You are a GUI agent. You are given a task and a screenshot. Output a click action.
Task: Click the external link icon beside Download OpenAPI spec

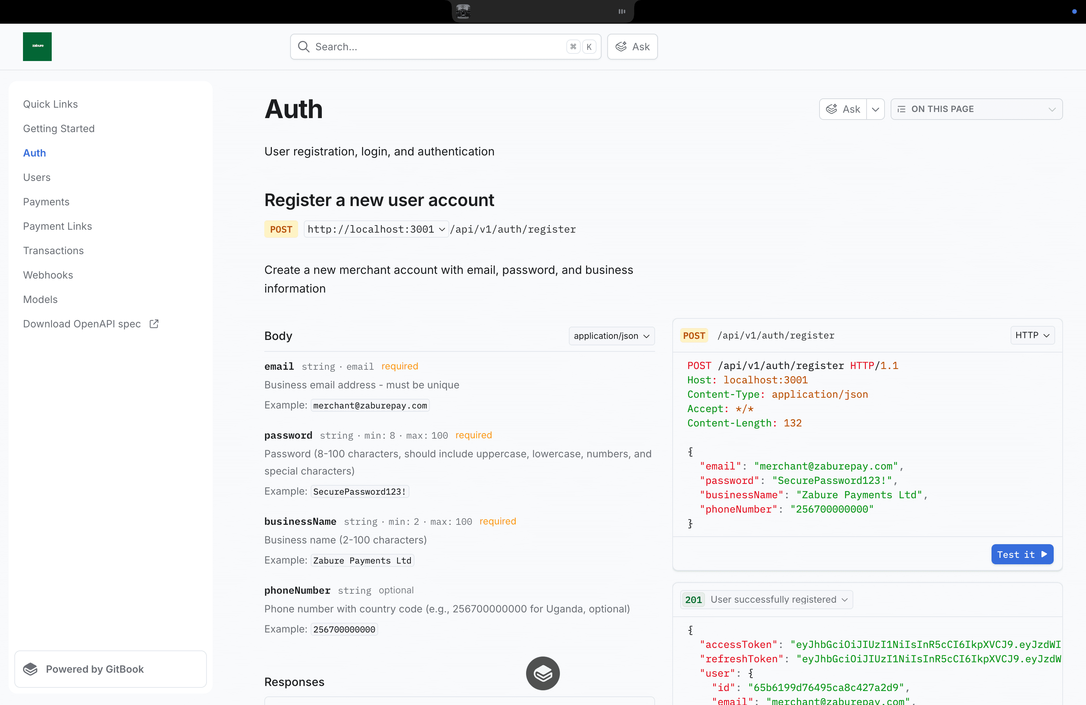[154, 323]
